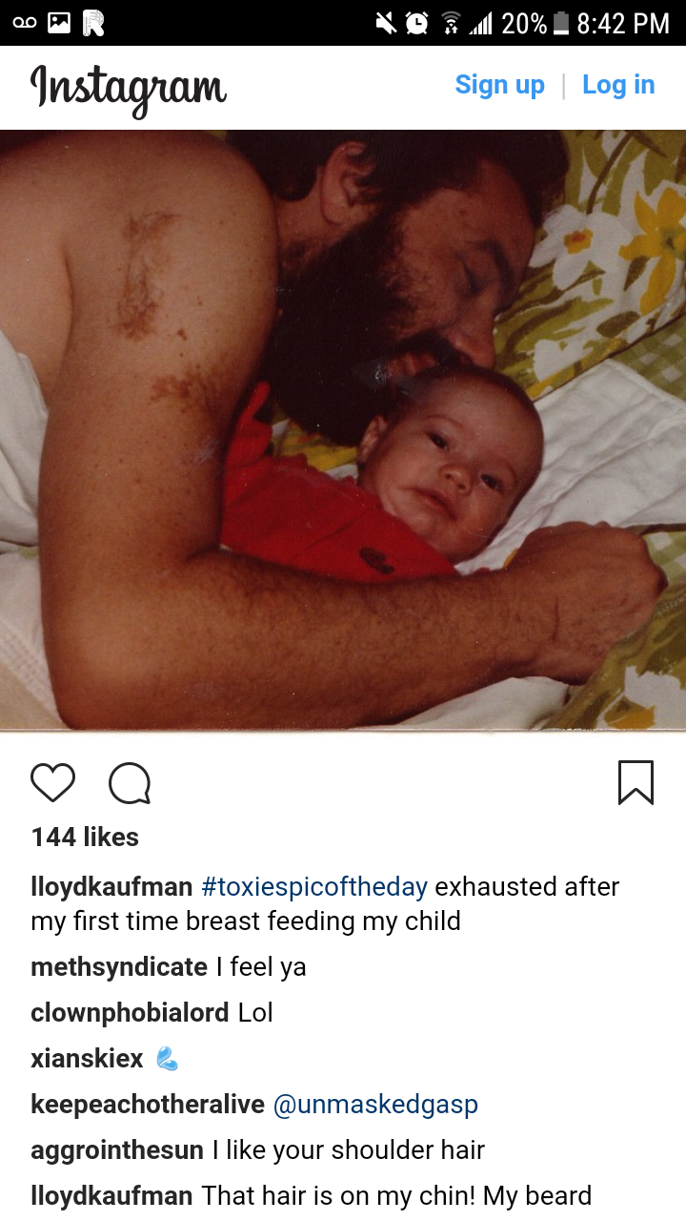Tap the alarm clock status icon
Screen dimensions: 686x1221
point(416,23)
